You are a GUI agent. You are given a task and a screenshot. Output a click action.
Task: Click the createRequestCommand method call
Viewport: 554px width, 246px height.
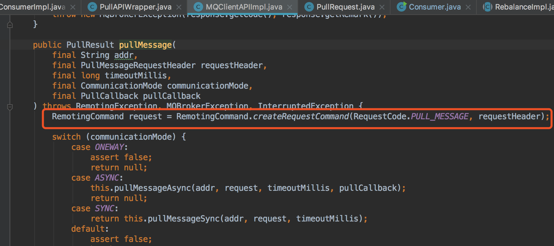[301, 117]
